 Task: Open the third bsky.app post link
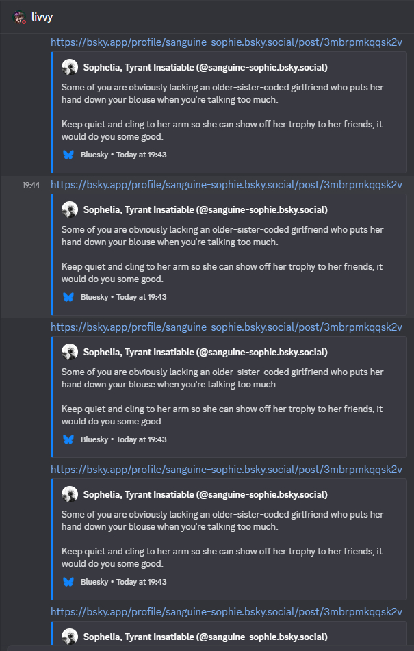[227, 327]
